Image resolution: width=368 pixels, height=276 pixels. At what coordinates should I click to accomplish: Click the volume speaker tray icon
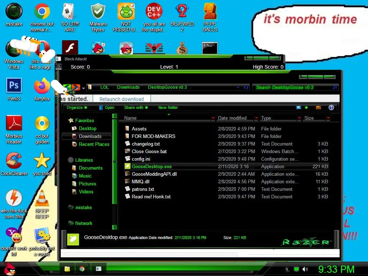pos(305,269)
